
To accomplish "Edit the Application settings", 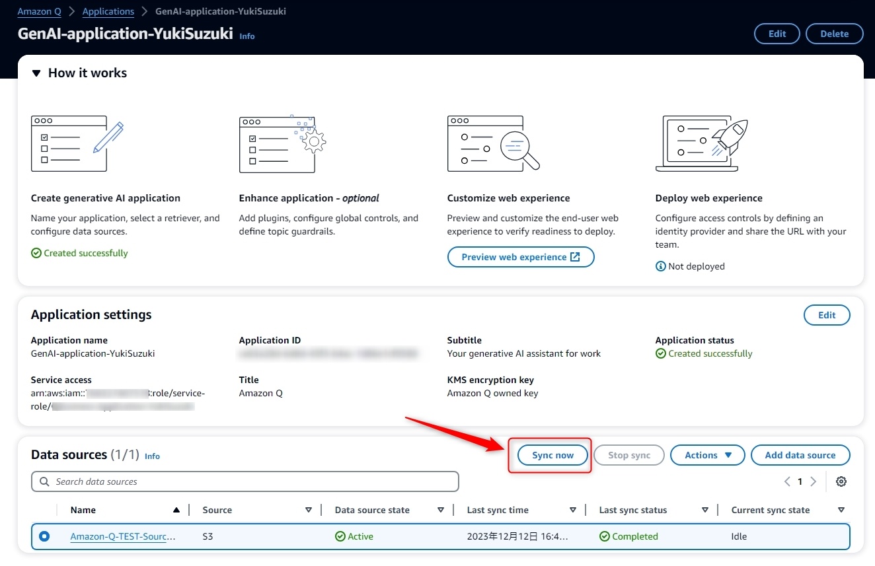I will tap(827, 315).
